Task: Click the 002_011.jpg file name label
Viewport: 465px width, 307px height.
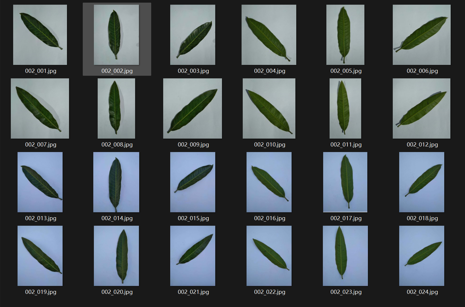Action: (346, 144)
